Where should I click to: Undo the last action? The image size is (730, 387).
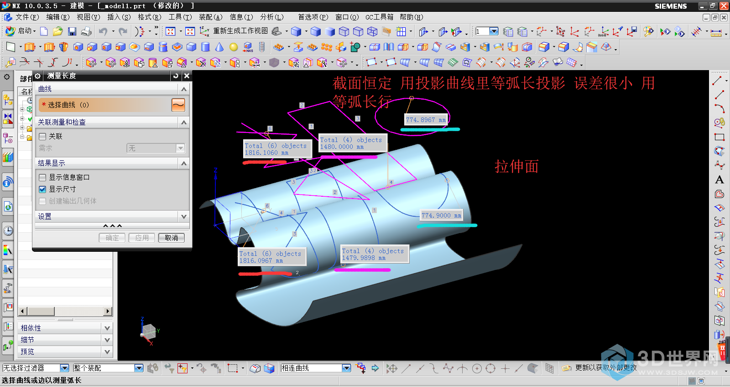[x=103, y=31]
